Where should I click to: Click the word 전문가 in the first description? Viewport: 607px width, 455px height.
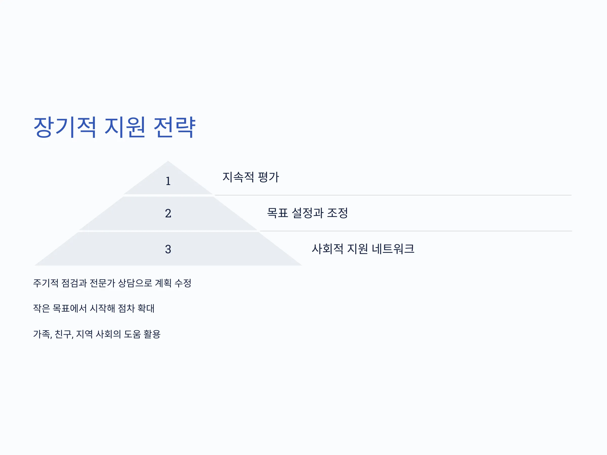[x=102, y=283]
